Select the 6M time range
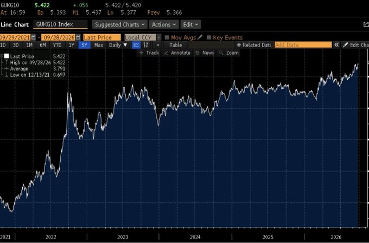 [42, 45]
